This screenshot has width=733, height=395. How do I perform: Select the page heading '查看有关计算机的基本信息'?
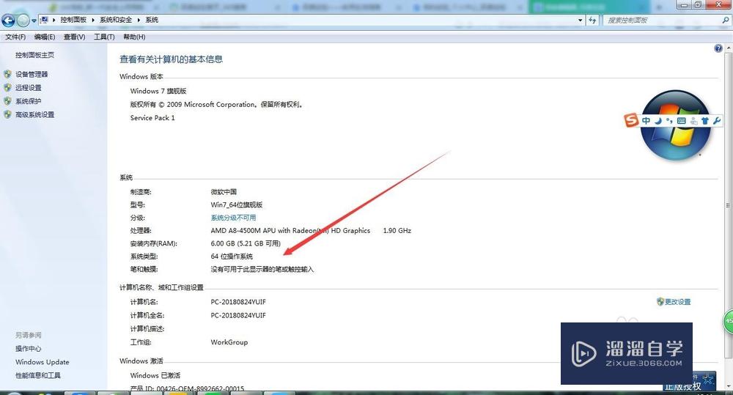(x=171, y=59)
